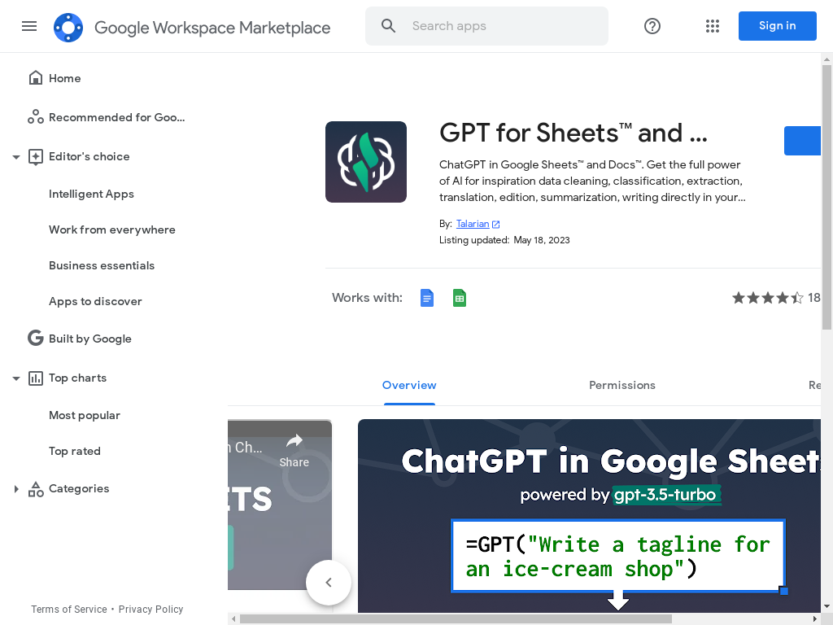Click the Categories shapes icon
833x625 pixels.
36,489
